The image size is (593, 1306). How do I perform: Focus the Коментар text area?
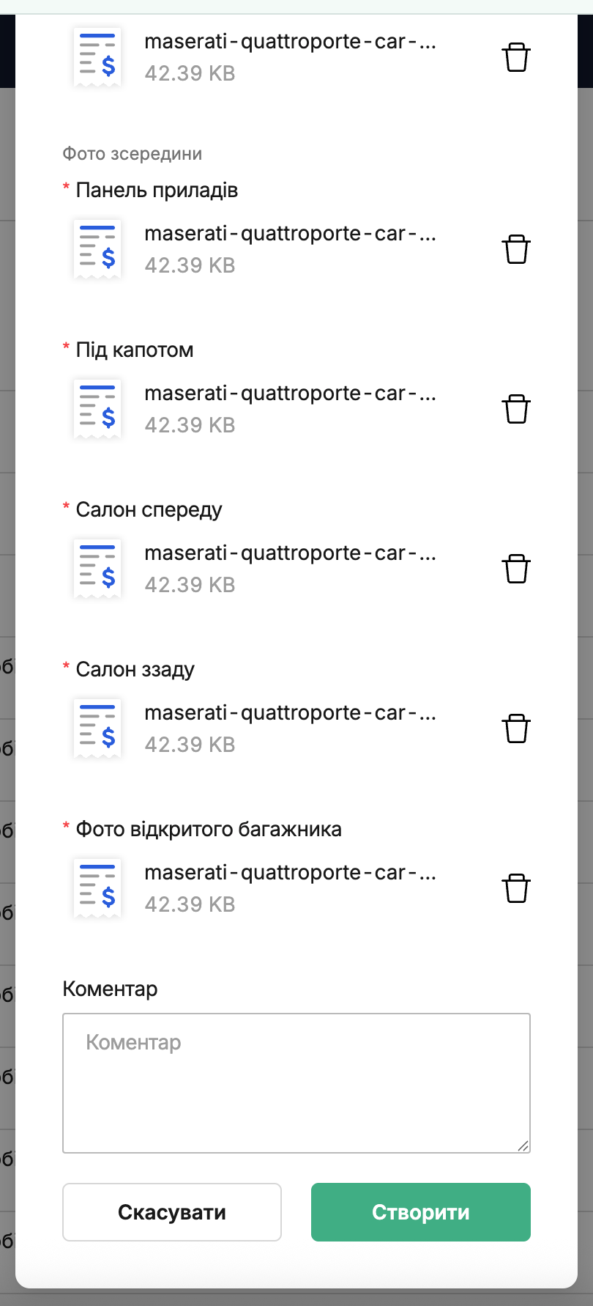click(296, 1083)
